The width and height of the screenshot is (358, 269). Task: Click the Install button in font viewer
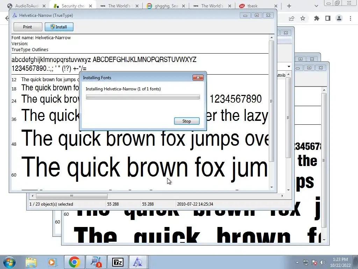pos(59,27)
